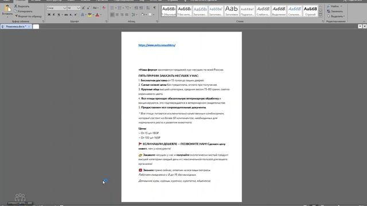Viewport: 367px width, 206px height.
Task: Increase font size with the grow font icon
Action: tap(83, 8)
